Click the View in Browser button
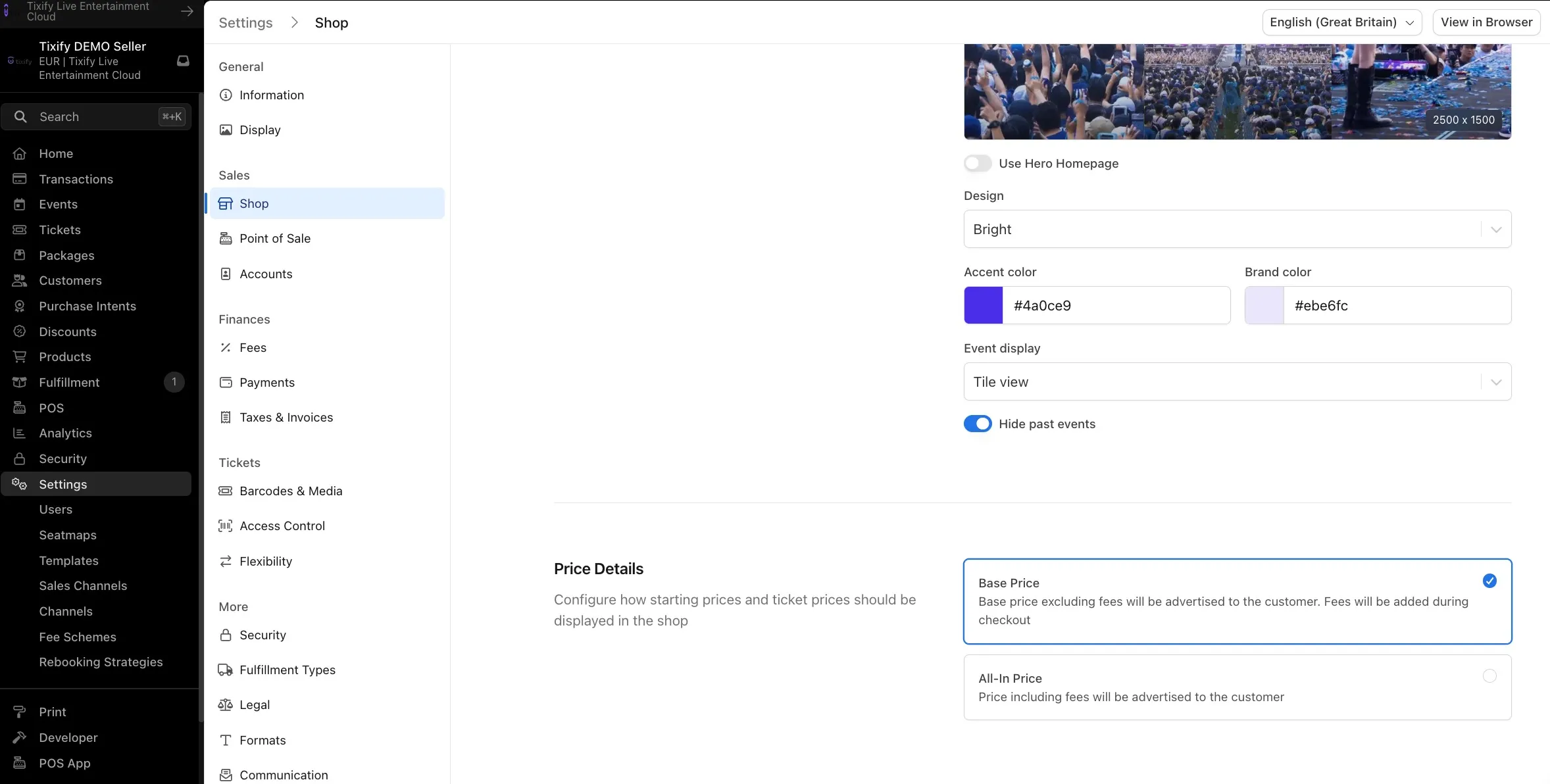The width and height of the screenshot is (1550, 784). 1486,22
